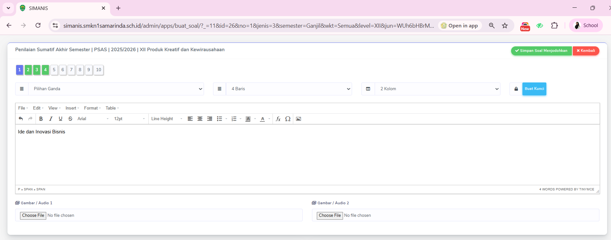The image size is (611, 240).
Task: Apply strikethrough formatting
Action: pyautogui.click(x=70, y=119)
